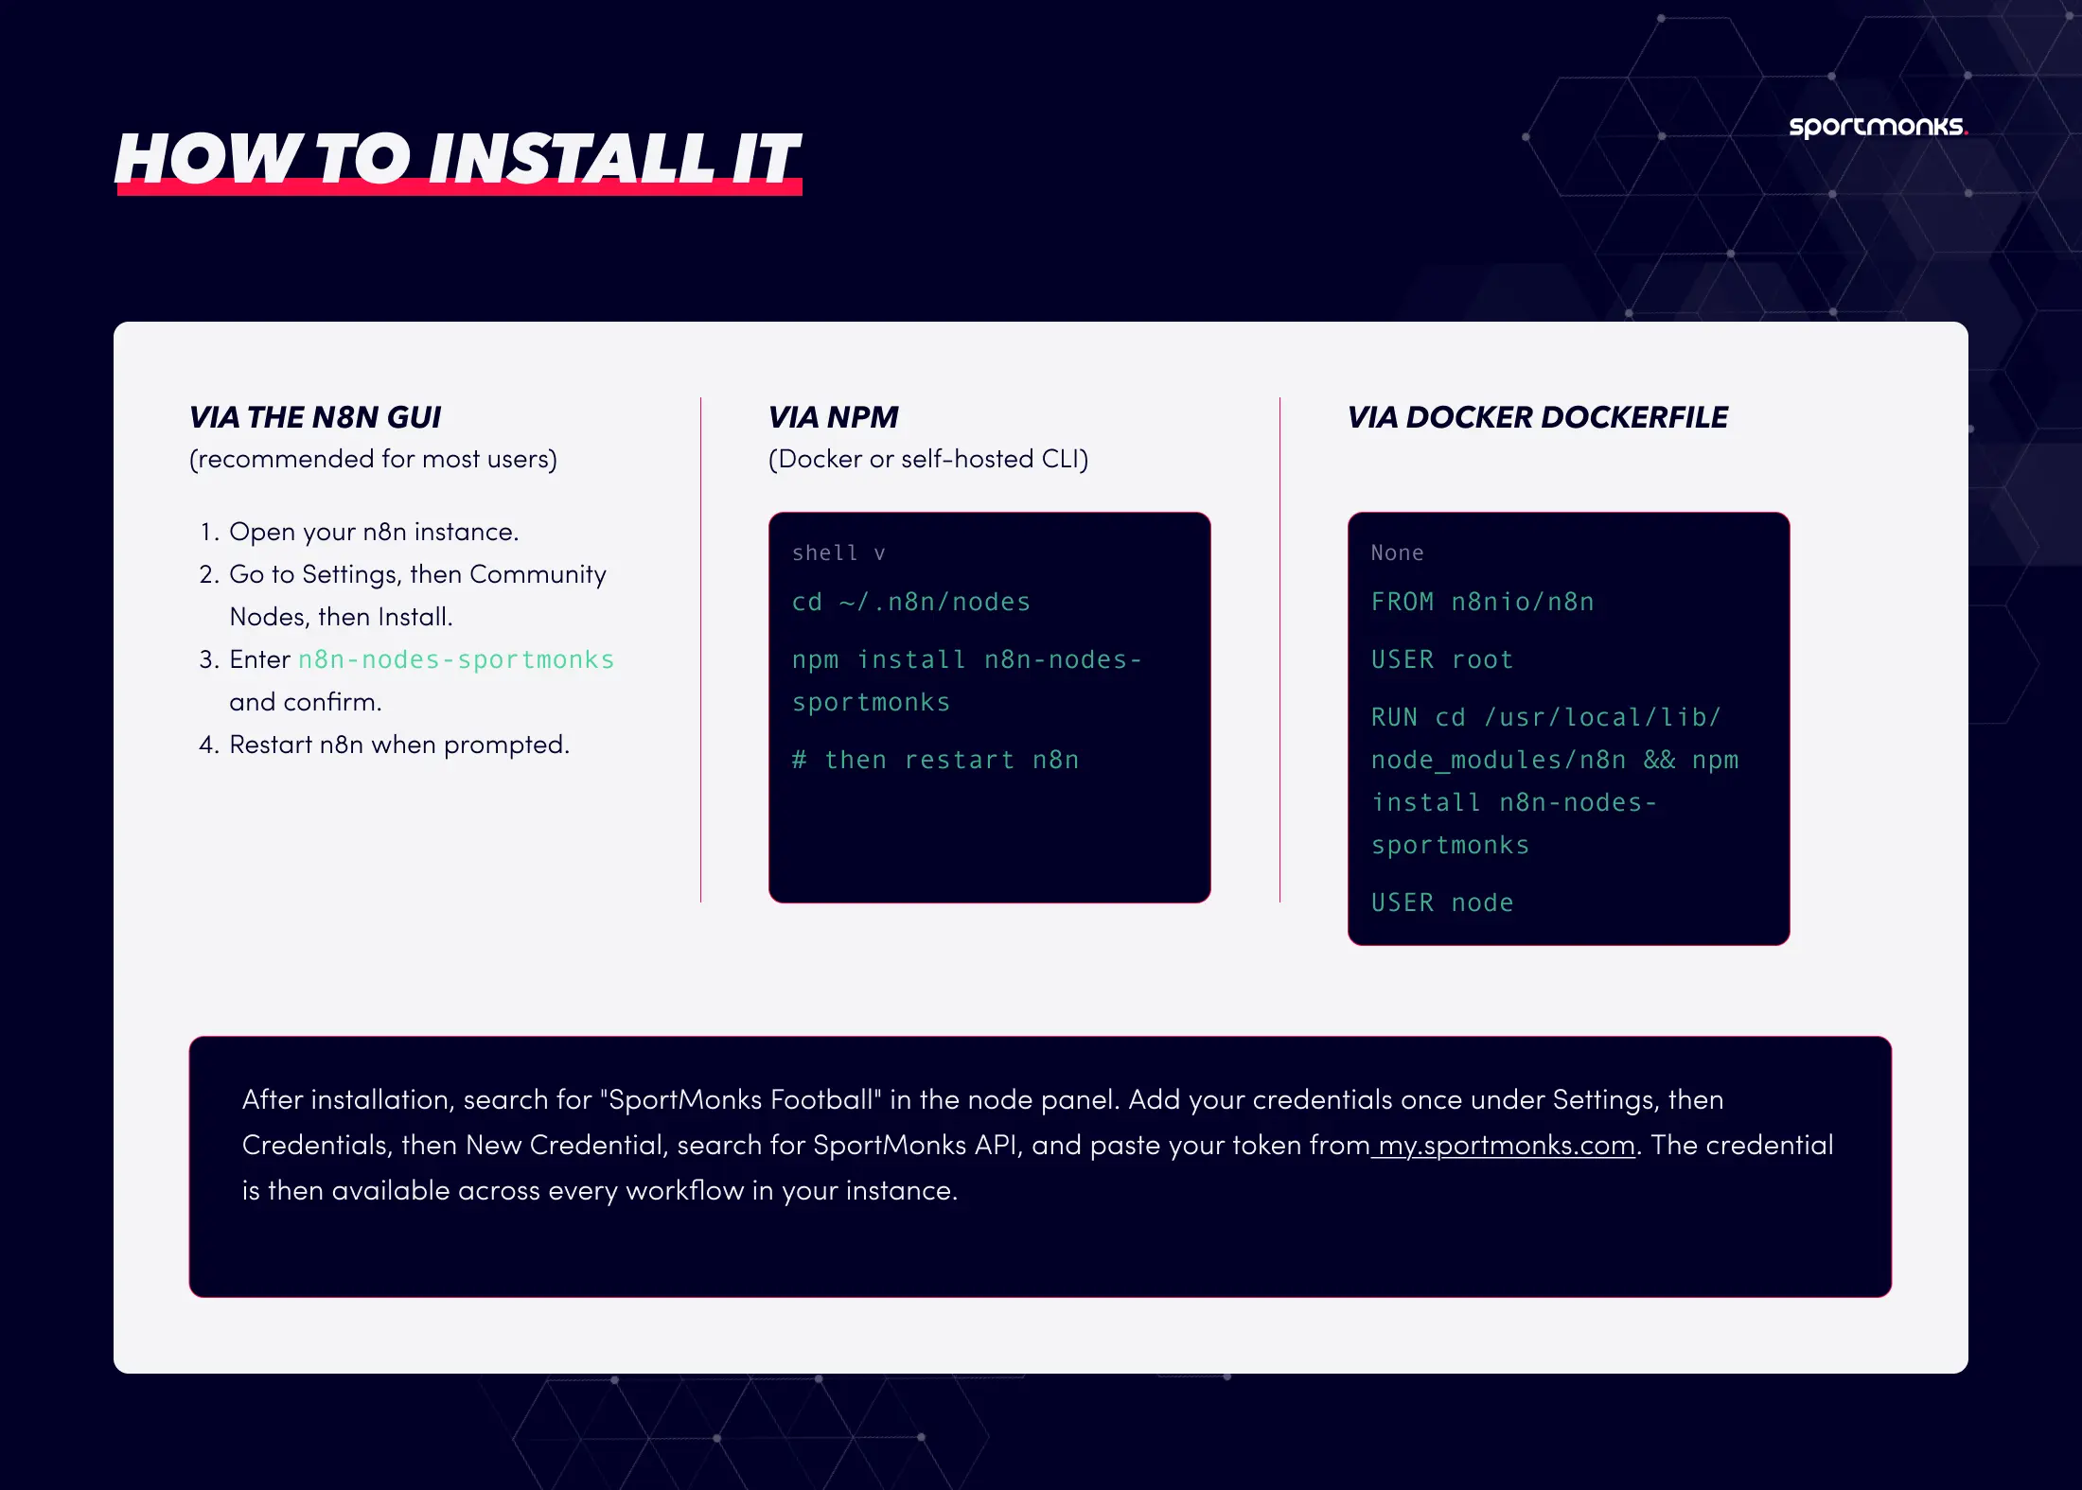Click the 'cd ~/.n8n/nodes' command line
This screenshot has width=2082, height=1490.
[x=911, y=603]
